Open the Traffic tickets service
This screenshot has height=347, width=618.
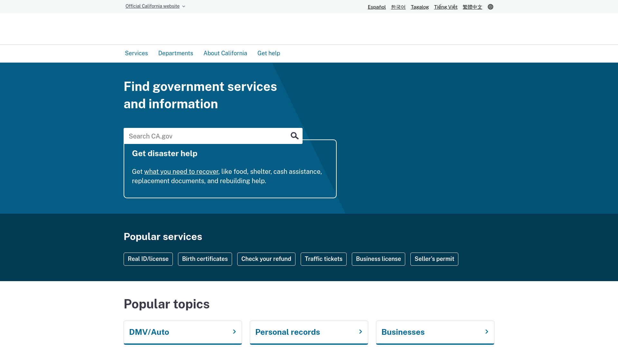pos(323,259)
